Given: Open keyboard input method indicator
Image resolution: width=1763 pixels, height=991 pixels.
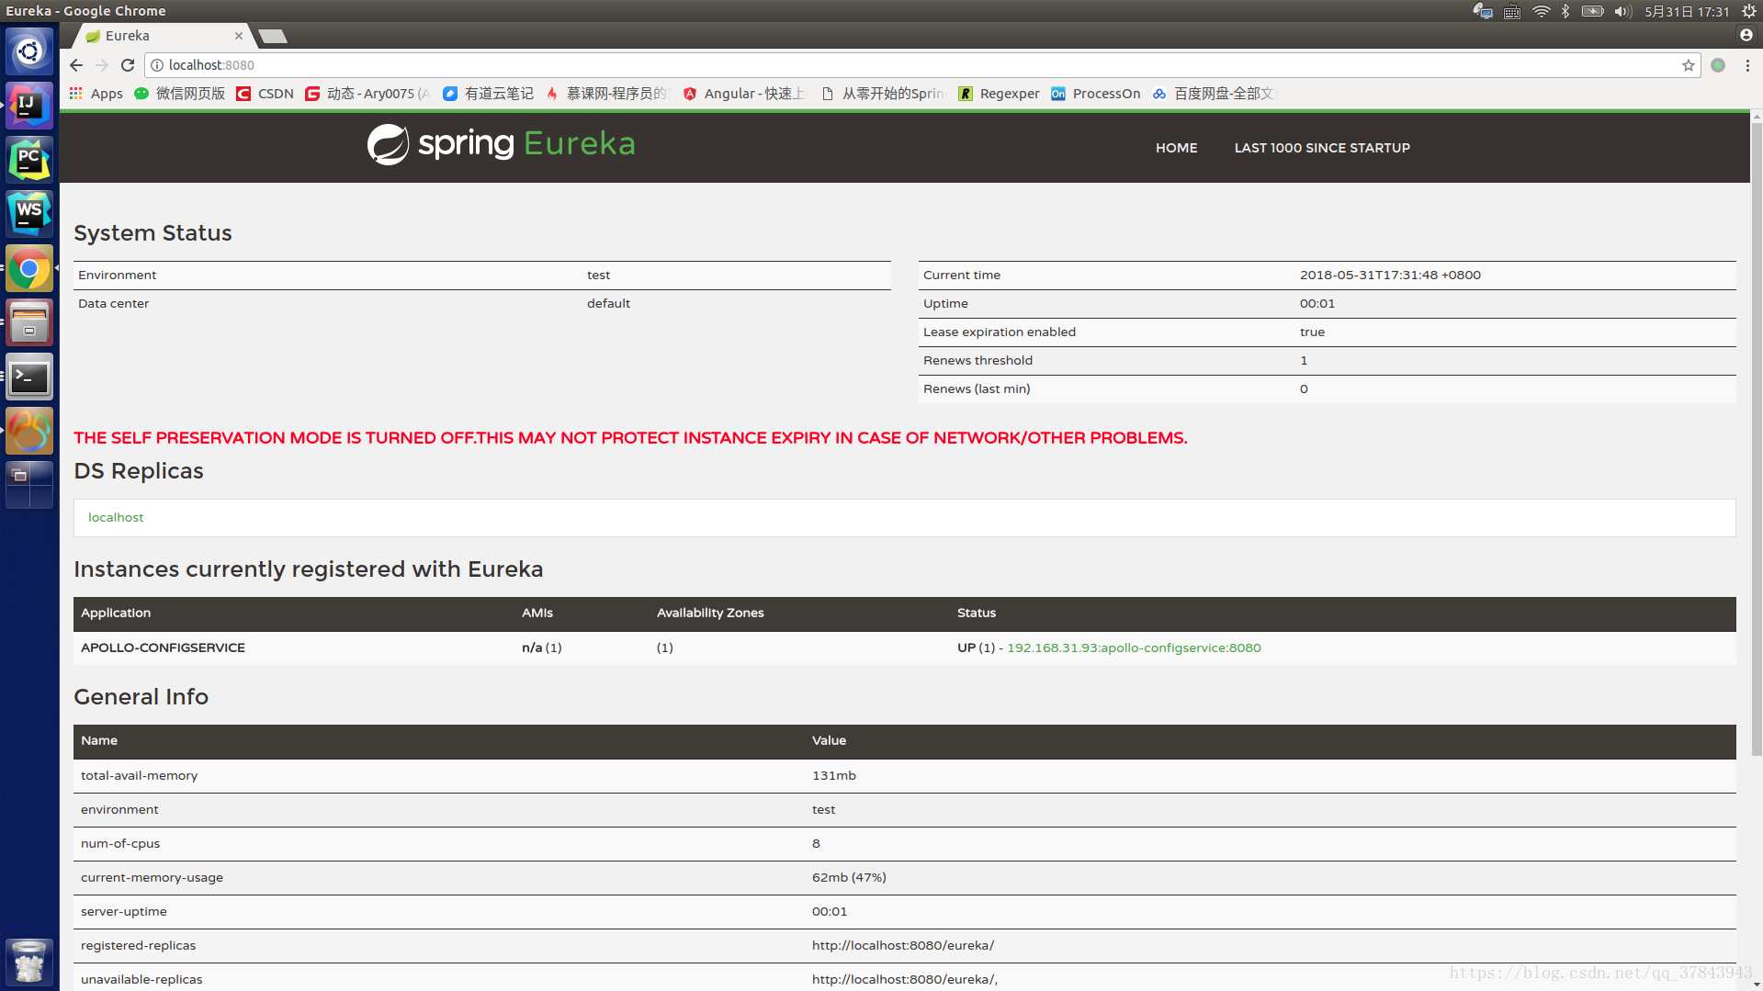Looking at the screenshot, I should coord(1512,11).
